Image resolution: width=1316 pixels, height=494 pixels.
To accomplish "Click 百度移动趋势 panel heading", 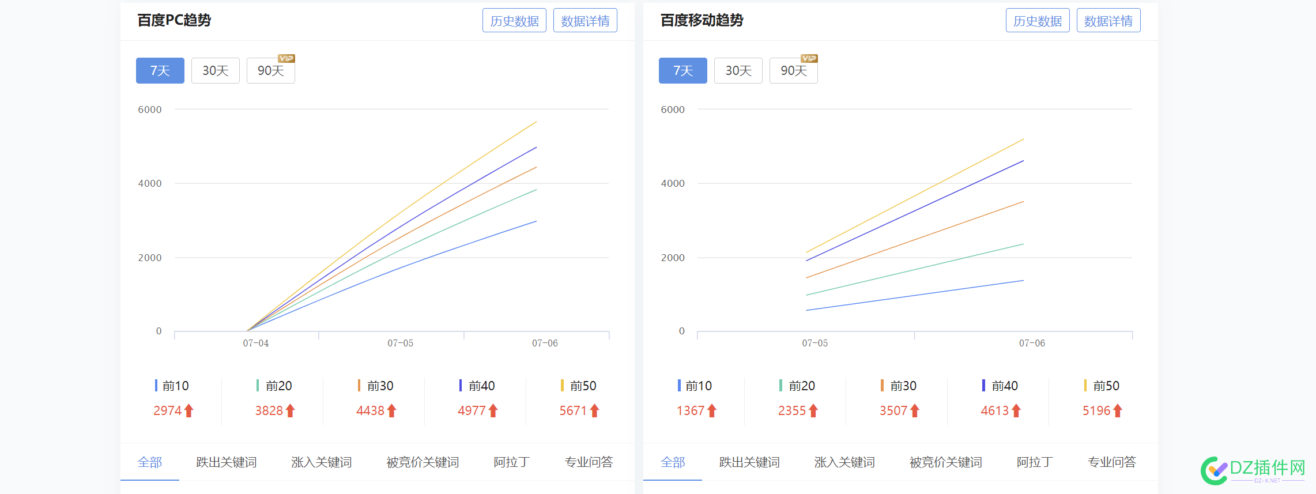I will [702, 20].
